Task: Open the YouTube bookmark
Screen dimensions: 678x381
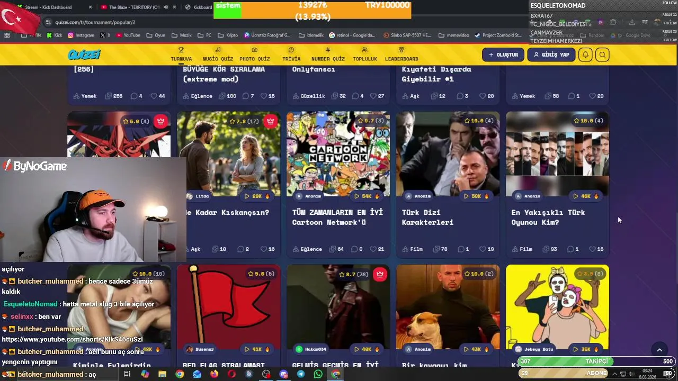Action: (128, 35)
